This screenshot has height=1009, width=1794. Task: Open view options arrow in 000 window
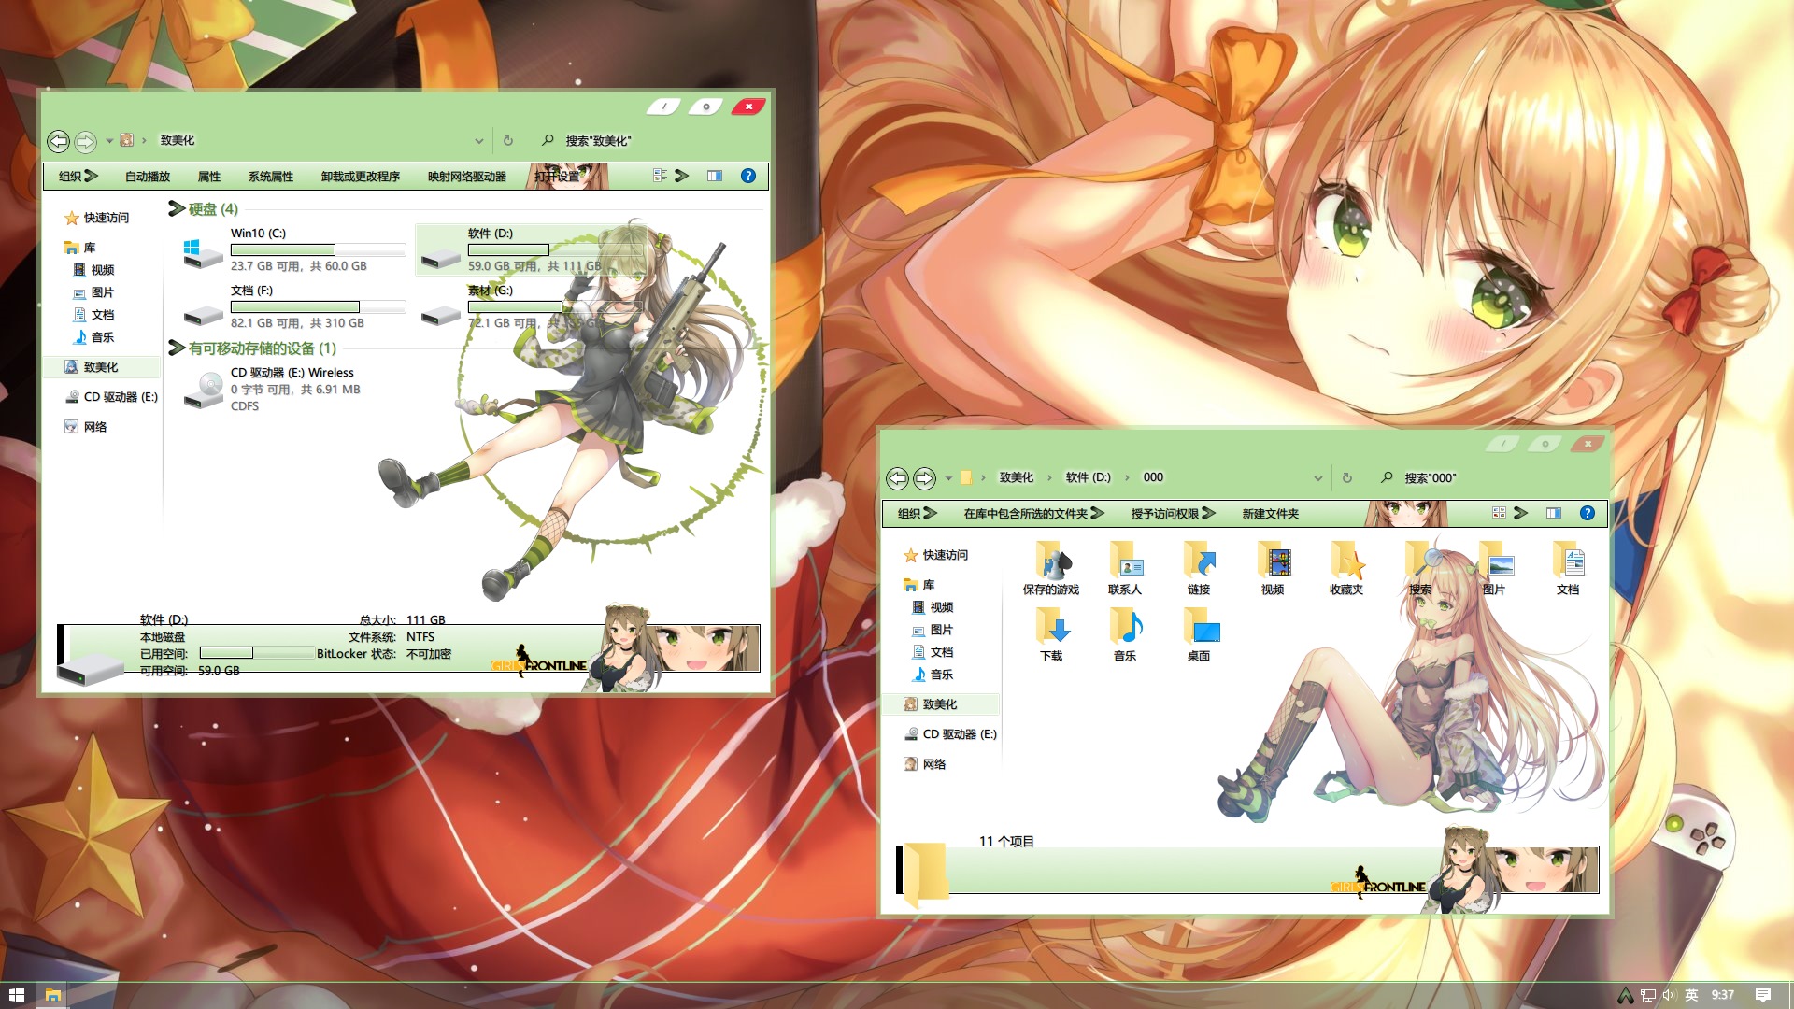click(1521, 513)
